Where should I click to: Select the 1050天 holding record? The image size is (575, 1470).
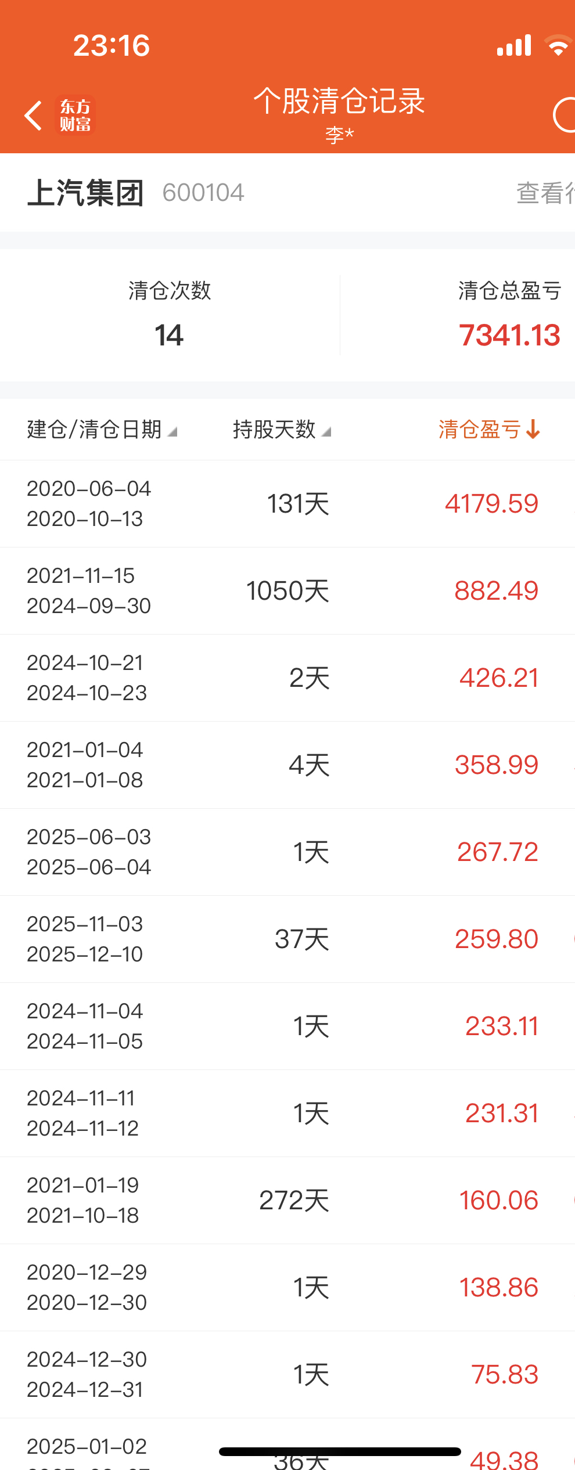[287, 590]
